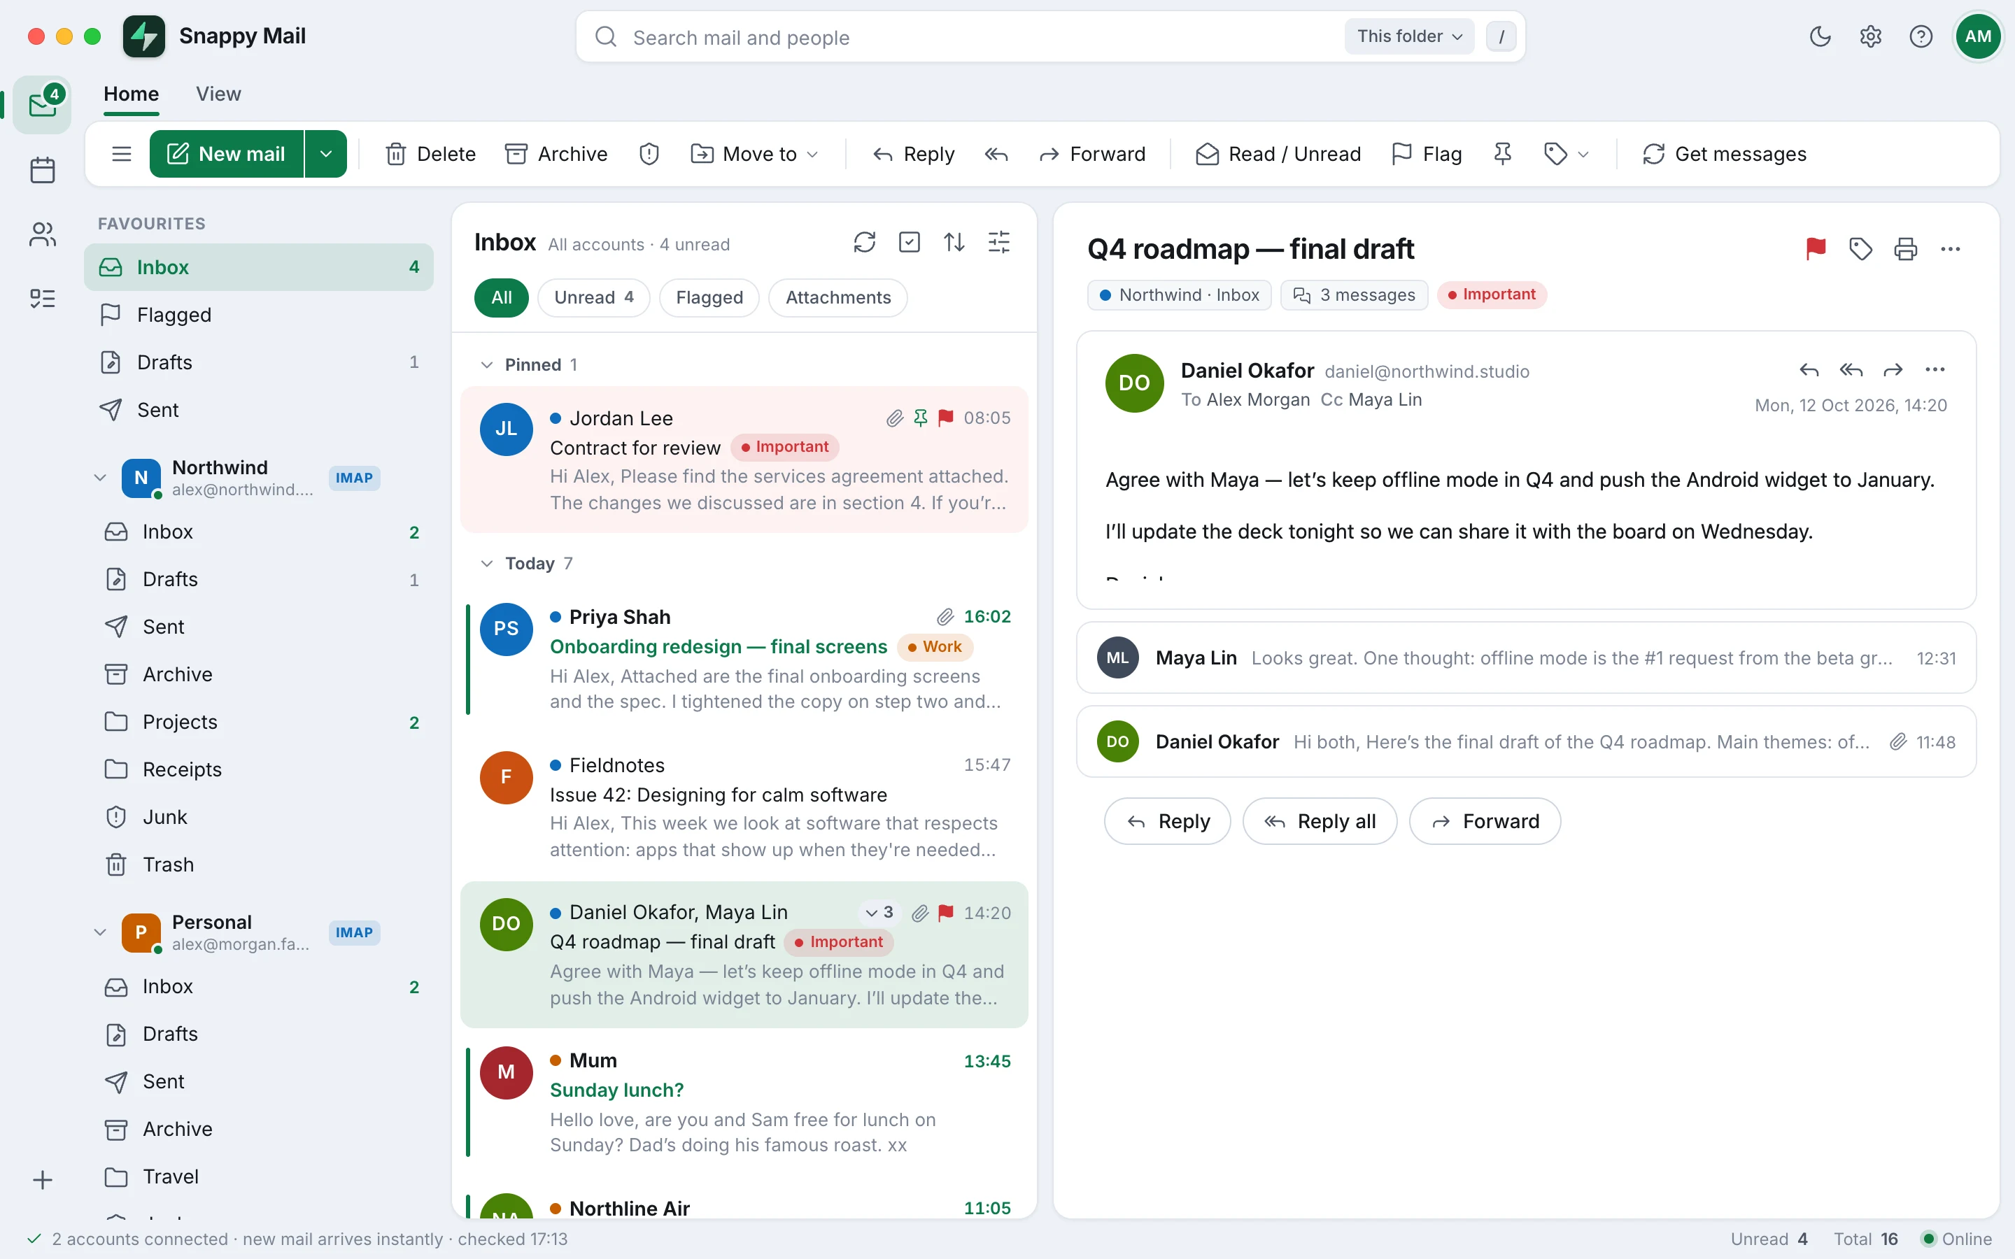Image resolution: width=2015 pixels, height=1259 pixels.
Task: Click the Important tag in conversation header
Action: (1491, 294)
